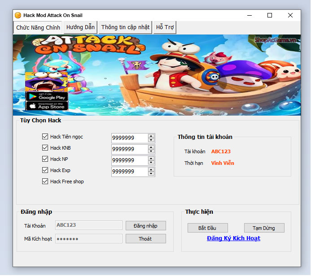
Task: Increase the Hack NP value with up arrow
Action: (151, 159)
